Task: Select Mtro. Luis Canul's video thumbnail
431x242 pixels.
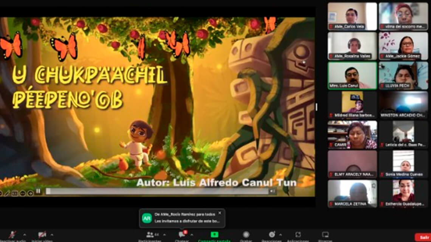Action: 352,76
